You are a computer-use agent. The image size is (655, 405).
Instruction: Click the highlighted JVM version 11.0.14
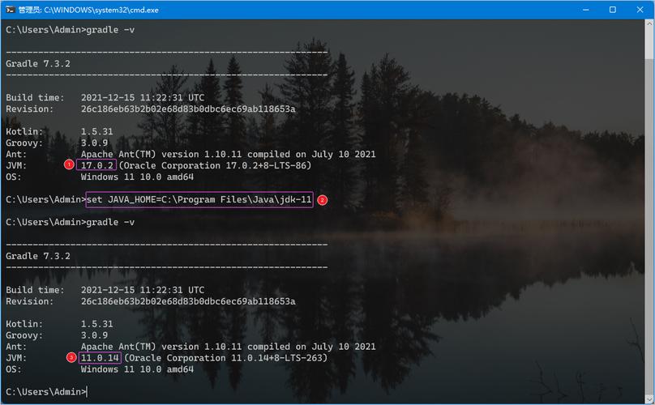click(100, 357)
